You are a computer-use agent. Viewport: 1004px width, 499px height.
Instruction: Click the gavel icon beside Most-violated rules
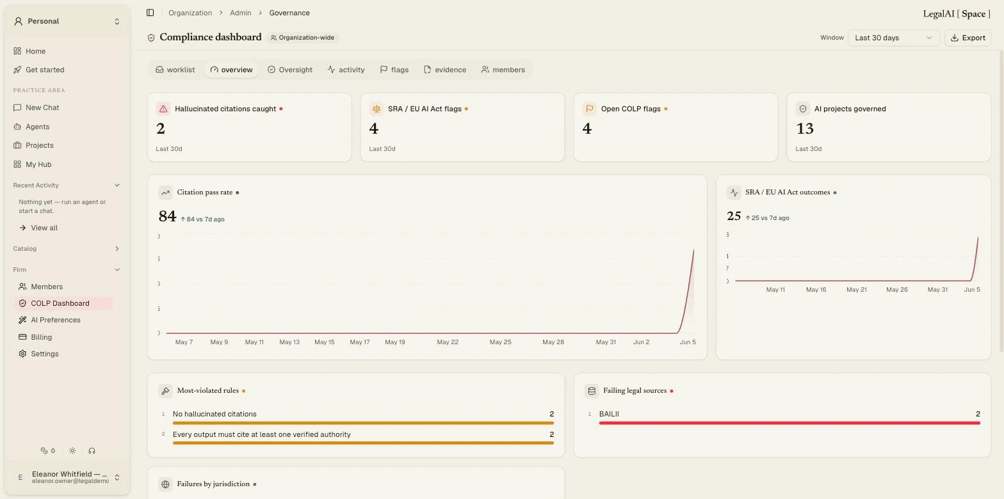click(165, 391)
